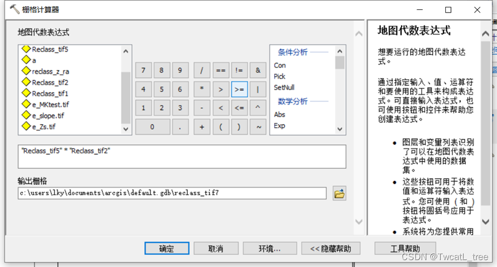
Task: Click number 7 calculator button
Action: (x=143, y=70)
